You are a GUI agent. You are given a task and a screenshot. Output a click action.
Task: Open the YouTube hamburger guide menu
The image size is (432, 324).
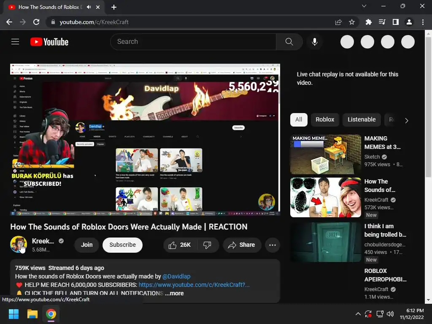(x=15, y=42)
